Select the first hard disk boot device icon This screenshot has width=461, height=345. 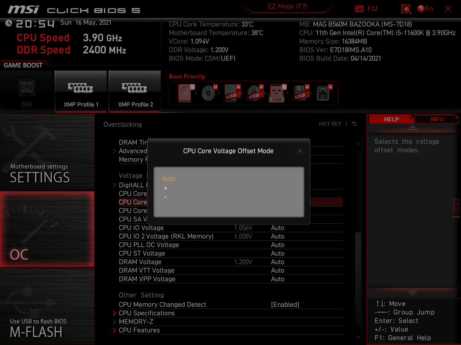point(185,93)
